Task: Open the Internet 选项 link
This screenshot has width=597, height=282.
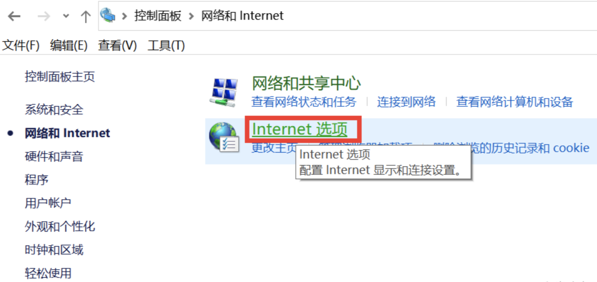Action: point(299,129)
